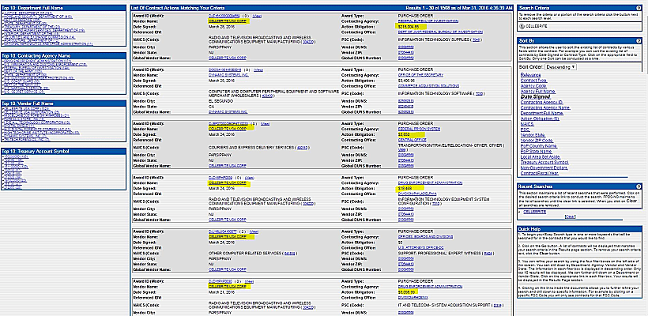Open Federal Prison System agency link
Viewport: 648px width, 316px height.
(x=419, y=129)
